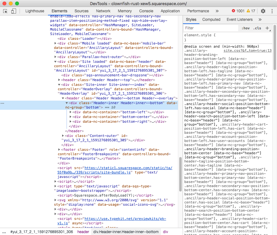Open site-bundle.js script link
The image size is (277, 235).
click(x=115, y=170)
